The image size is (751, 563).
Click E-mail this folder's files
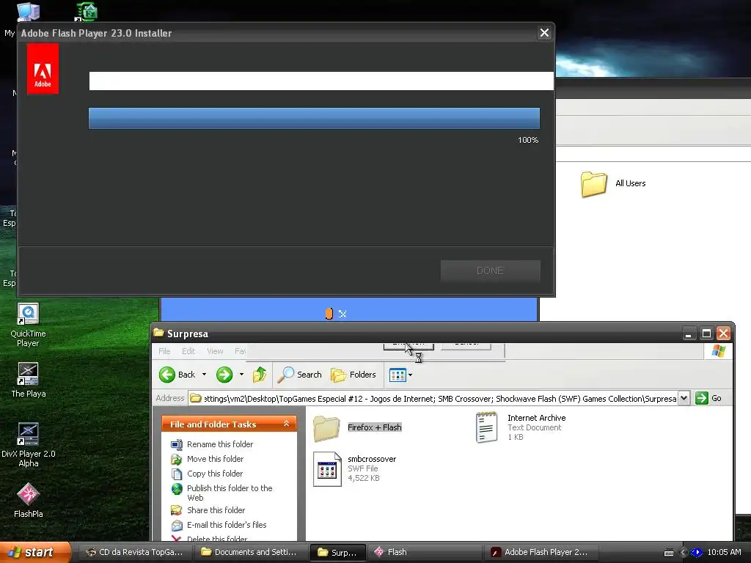click(x=227, y=525)
